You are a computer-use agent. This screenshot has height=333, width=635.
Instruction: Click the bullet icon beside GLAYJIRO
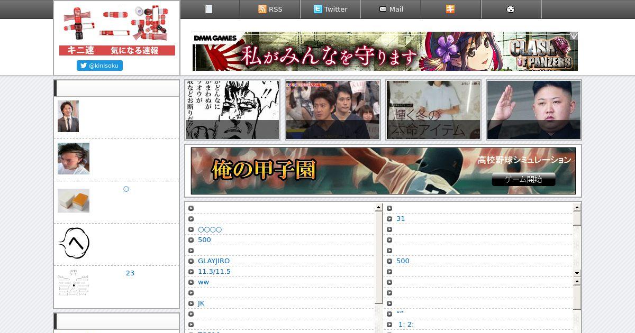[191, 261]
